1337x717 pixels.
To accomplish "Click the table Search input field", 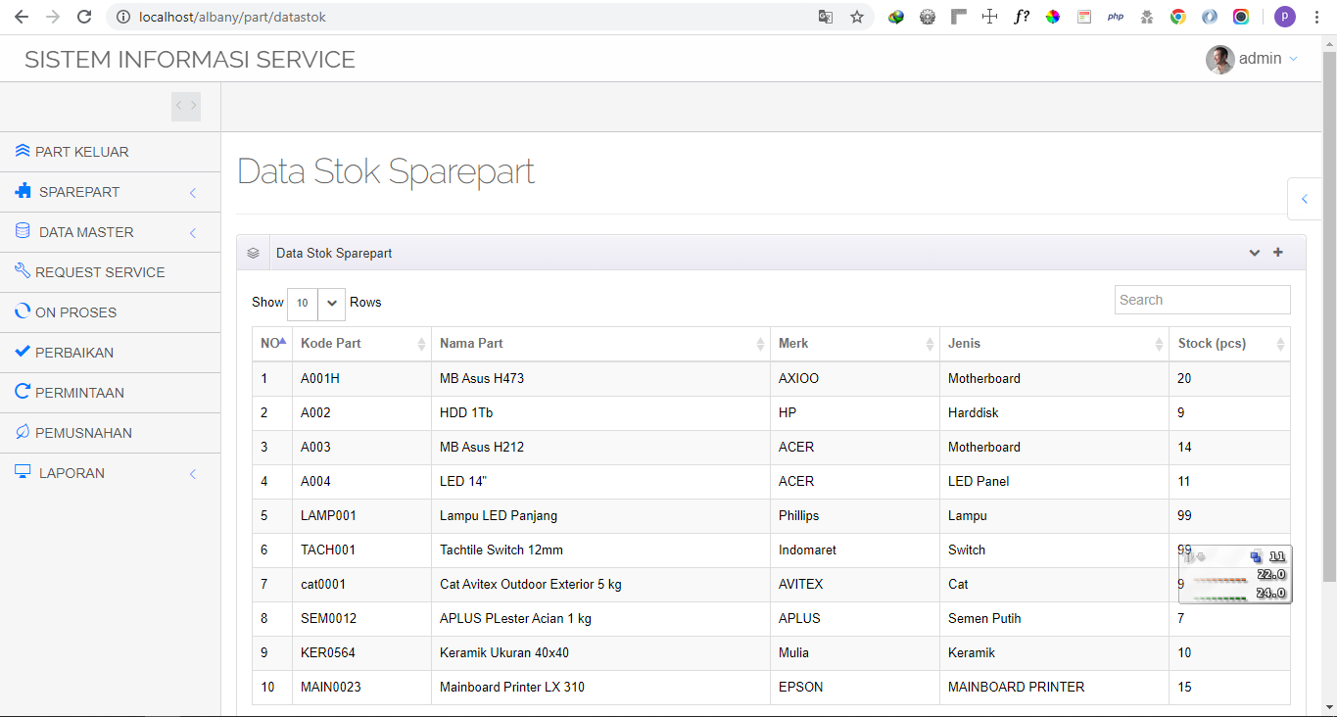I will 1202,300.
